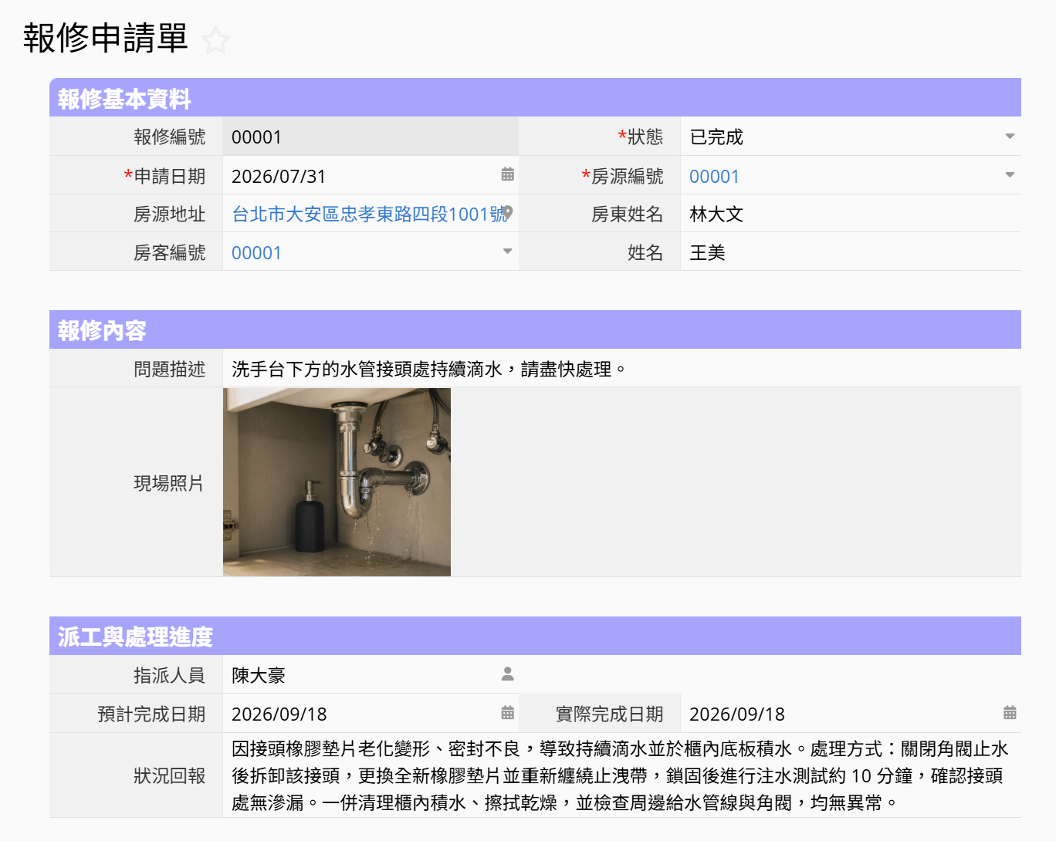The height and width of the screenshot is (841, 1056).
Task: Click the 狀況回報 field label
Action: (169, 775)
